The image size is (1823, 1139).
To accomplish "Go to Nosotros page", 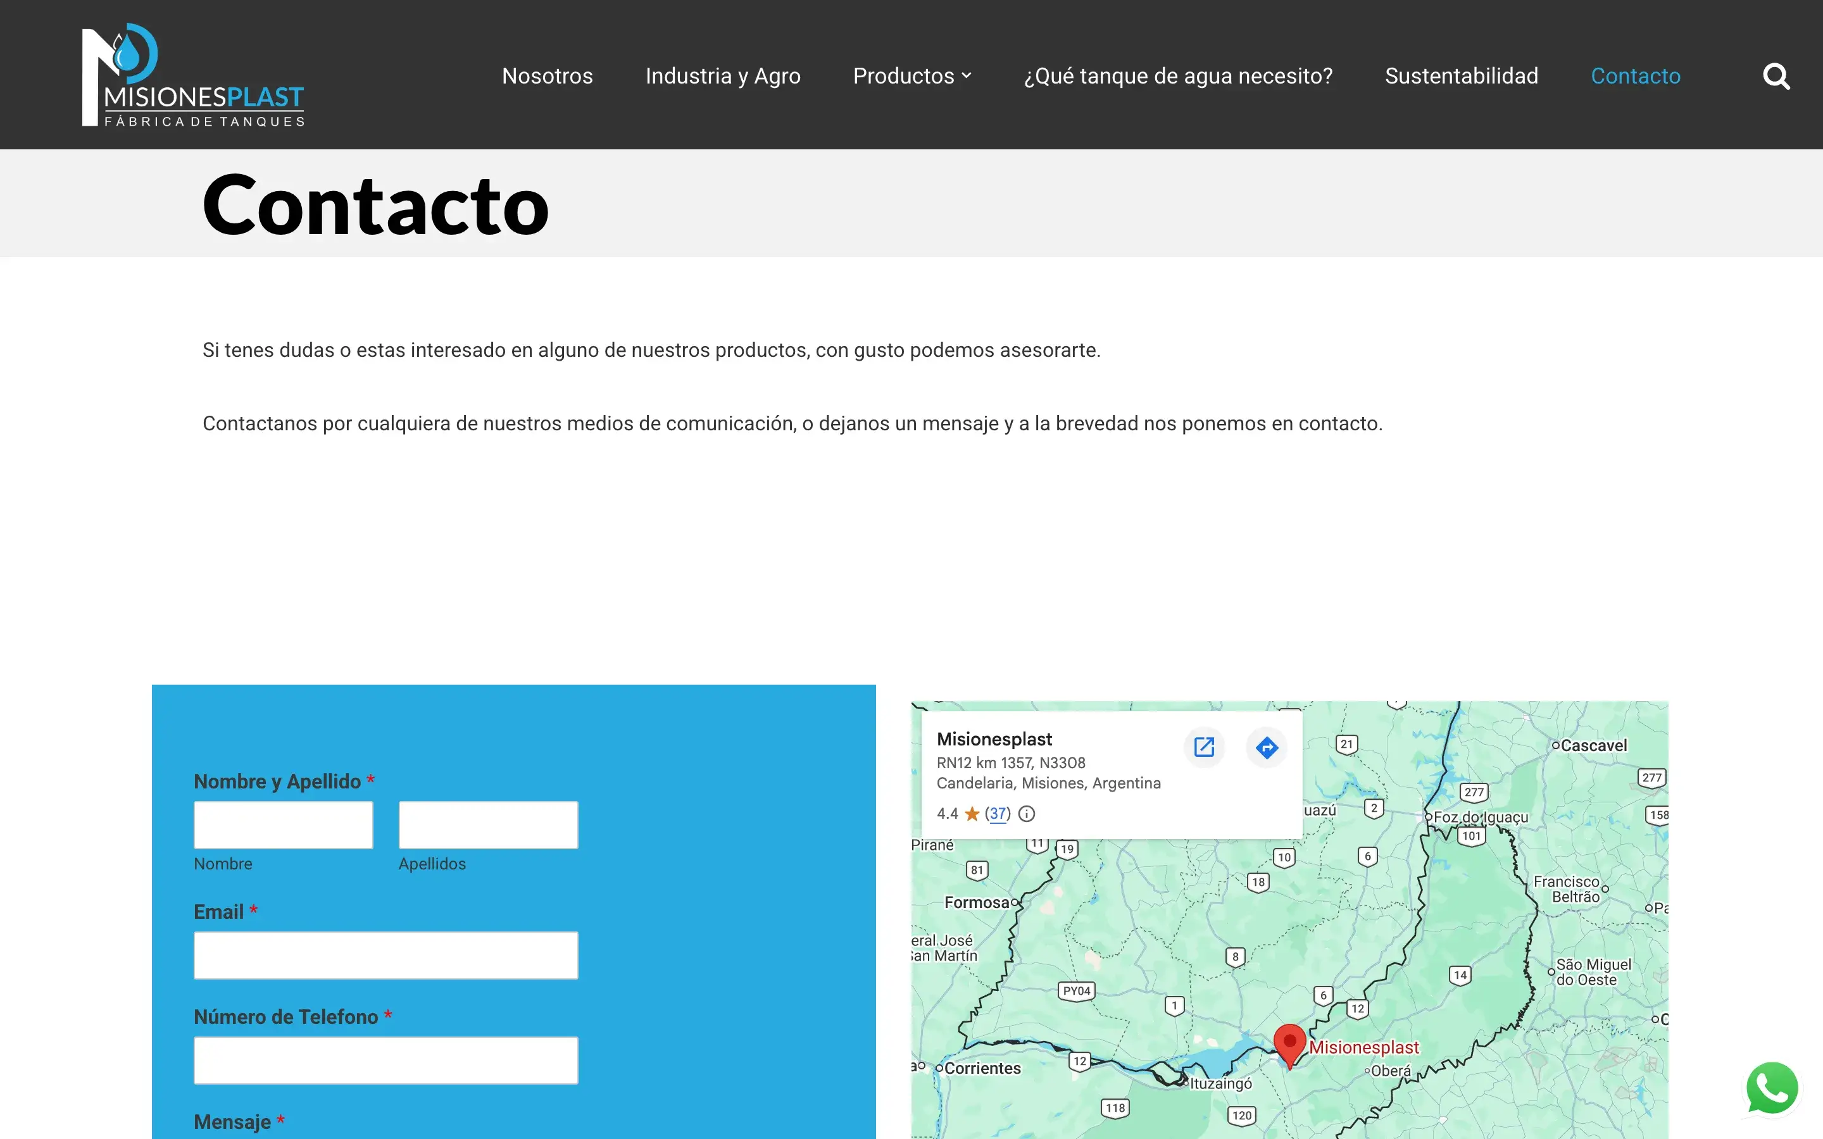I will (547, 76).
